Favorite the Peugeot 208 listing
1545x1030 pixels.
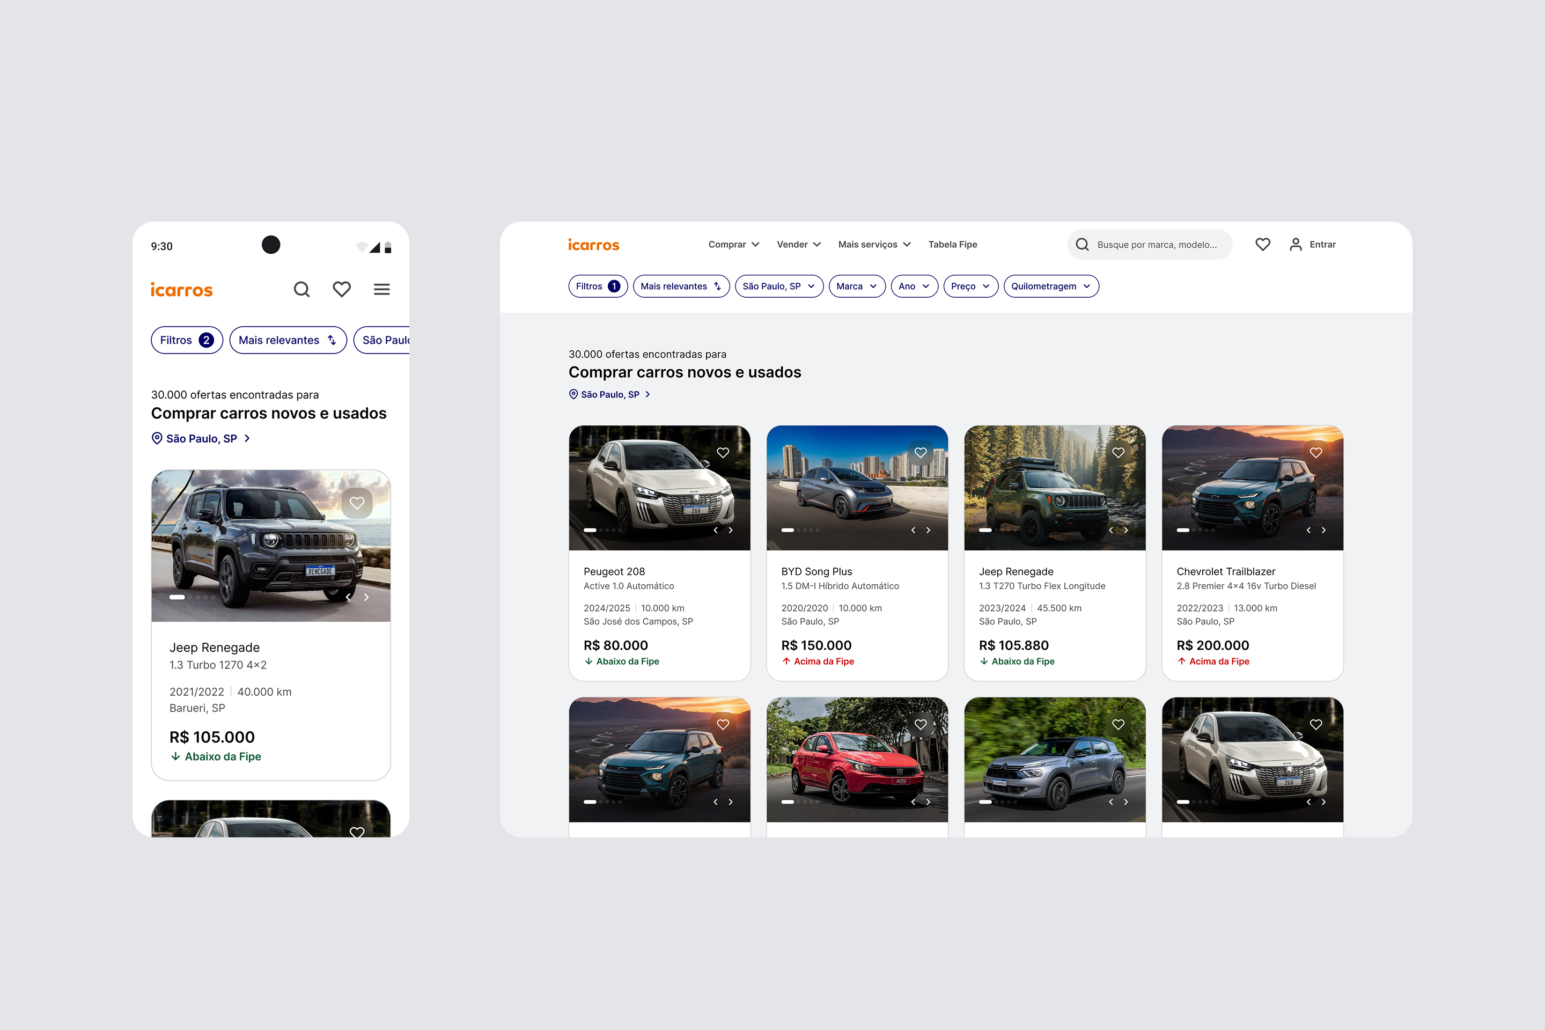pyautogui.click(x=723, y=453)
